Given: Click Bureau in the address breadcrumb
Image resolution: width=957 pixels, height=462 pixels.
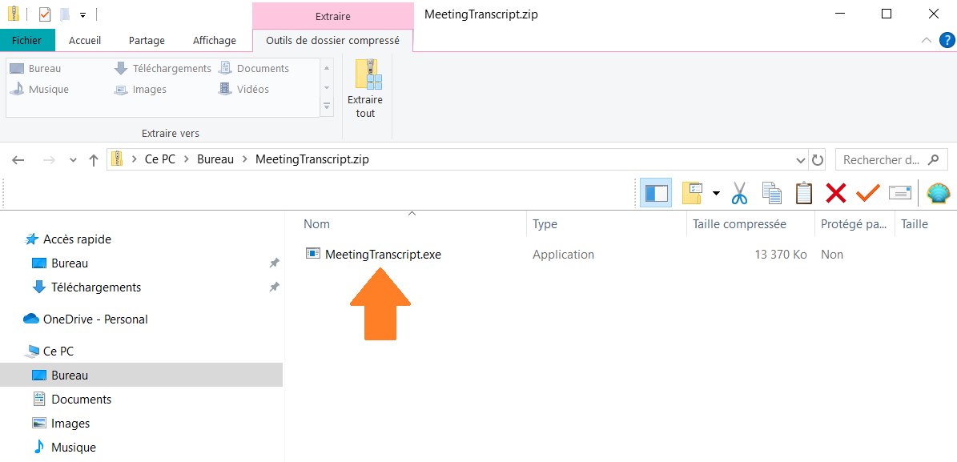Looking at the screenshot, I should pos(215,160).
